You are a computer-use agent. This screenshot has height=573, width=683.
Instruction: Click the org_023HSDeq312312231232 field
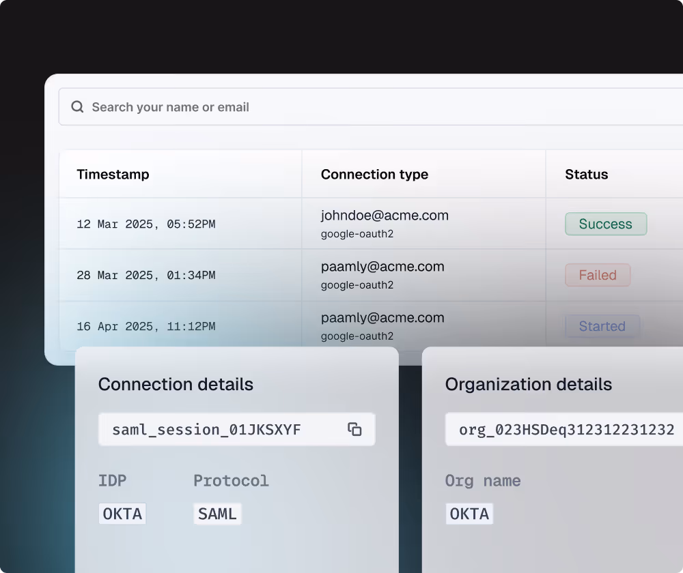pyautogui.click(x=564, y=430)
